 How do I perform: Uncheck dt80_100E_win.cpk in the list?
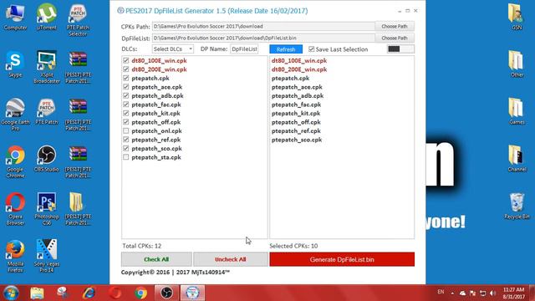(126, 60)
